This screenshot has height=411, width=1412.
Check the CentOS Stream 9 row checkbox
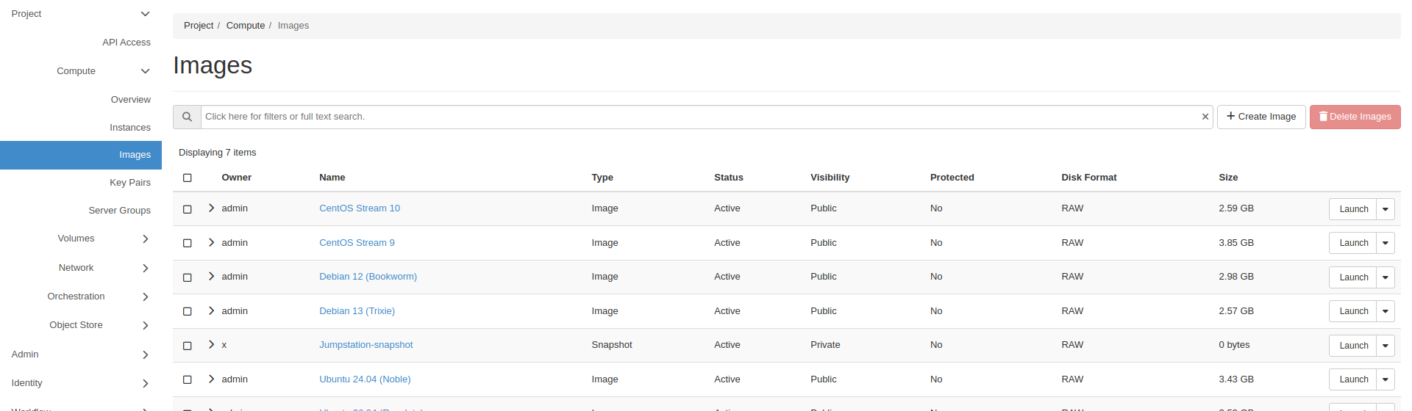(188, 243)
